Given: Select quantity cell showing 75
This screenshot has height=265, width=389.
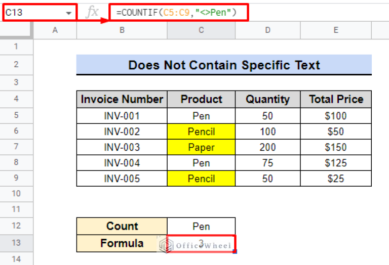Looking at the screenshot, I should point(267,163).
